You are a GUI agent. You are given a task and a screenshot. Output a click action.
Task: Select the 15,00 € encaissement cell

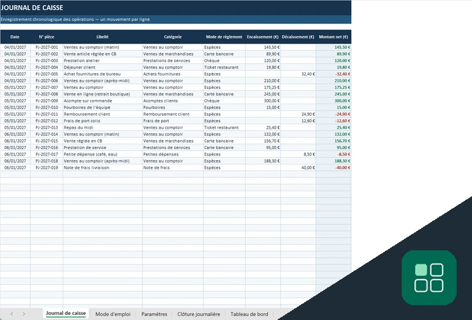[263, 108]
